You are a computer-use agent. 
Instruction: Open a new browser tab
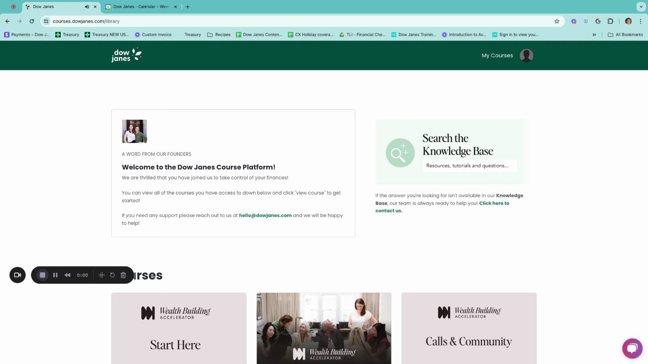(187, 7)
